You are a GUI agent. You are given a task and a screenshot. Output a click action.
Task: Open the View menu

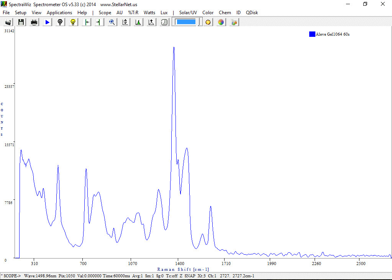click(36, 13)
